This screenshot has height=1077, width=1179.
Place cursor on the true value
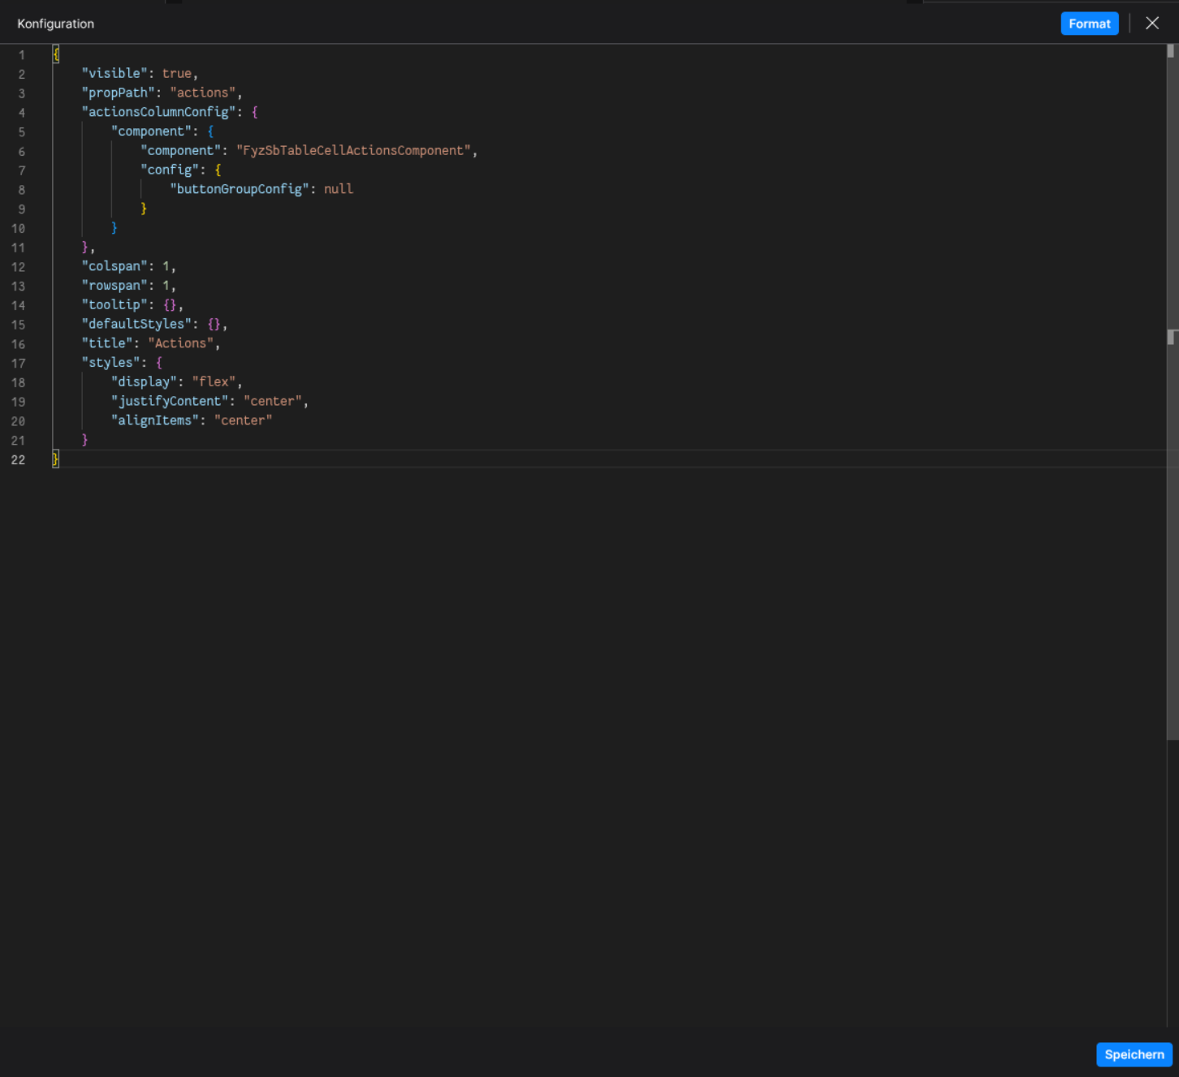(177, 73)
